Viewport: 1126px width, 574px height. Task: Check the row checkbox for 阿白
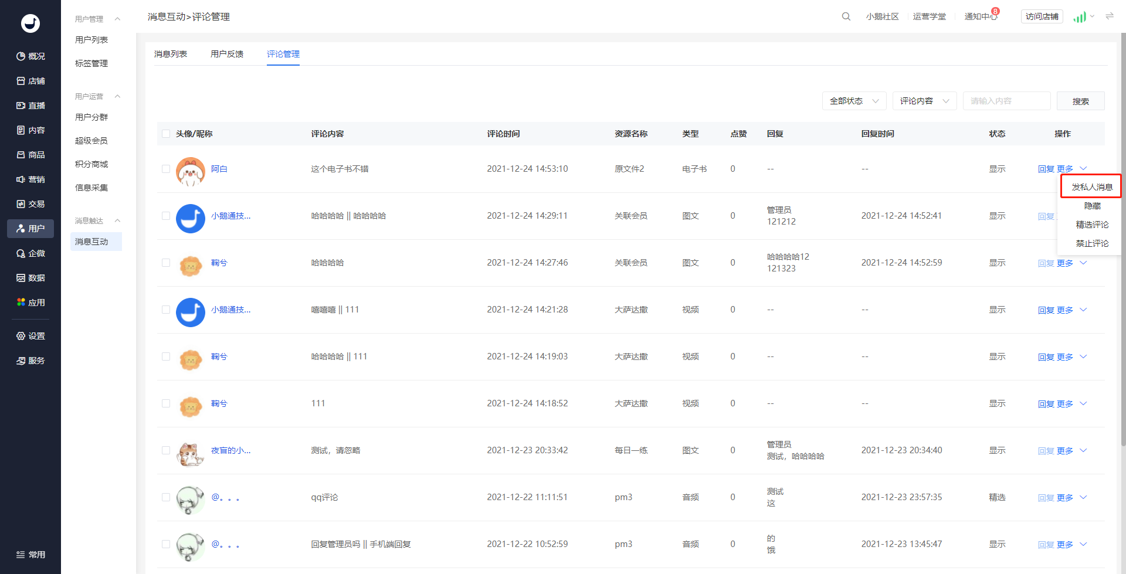pyautogui.click(x=166, y=169)
